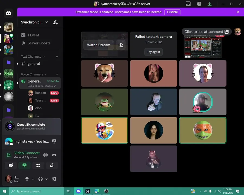244x195 pixels.
Task: Select the Tears user in voice list
Action: point(43,100)
